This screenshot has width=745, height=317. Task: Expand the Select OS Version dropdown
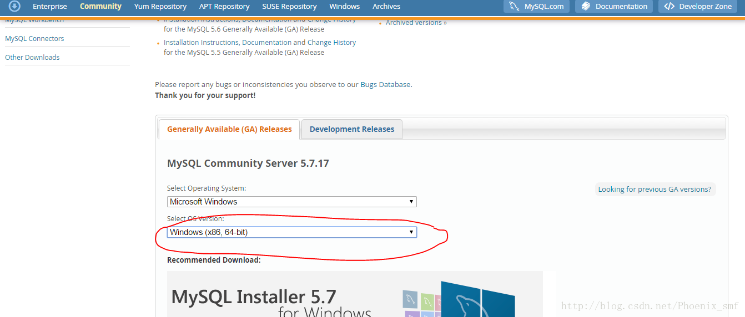tap(292, 232)
